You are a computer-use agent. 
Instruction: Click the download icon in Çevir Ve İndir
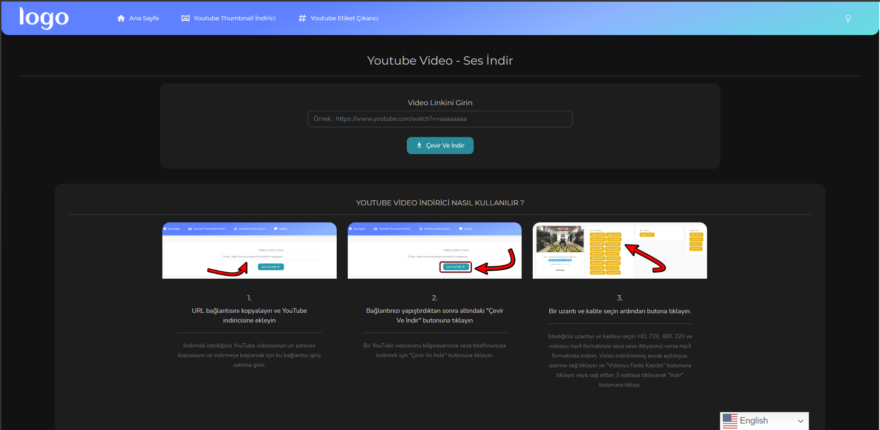(x=419, y=145)
